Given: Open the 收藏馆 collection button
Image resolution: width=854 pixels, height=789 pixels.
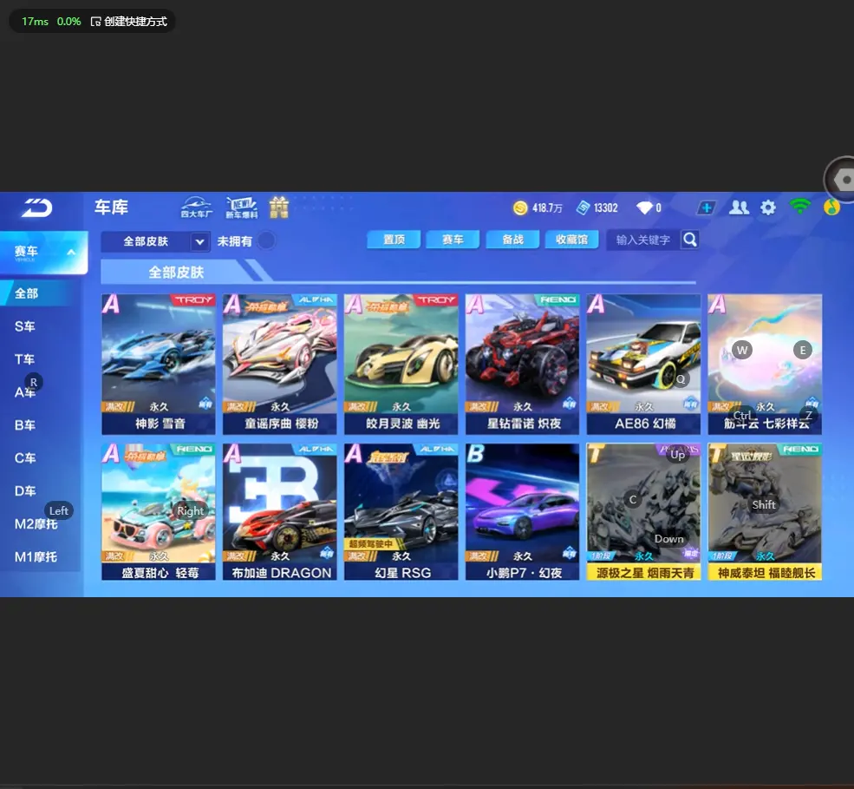Looking at the screenshot, I should coord(572,240).
